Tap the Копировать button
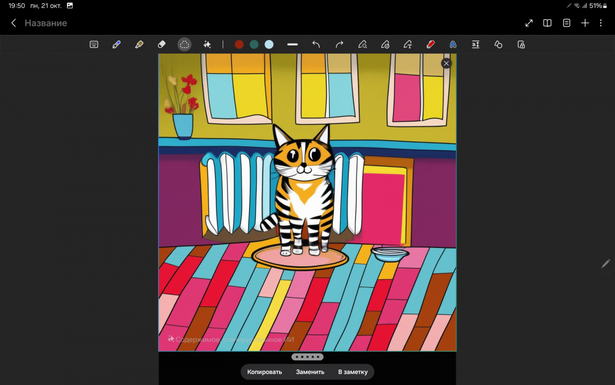615x385 pixels. (264, 372)
